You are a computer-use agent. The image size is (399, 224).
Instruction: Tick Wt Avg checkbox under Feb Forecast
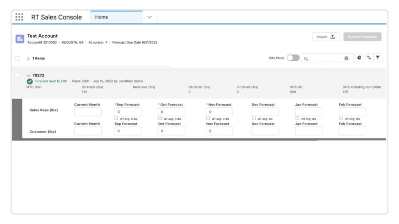click(341, 118)
